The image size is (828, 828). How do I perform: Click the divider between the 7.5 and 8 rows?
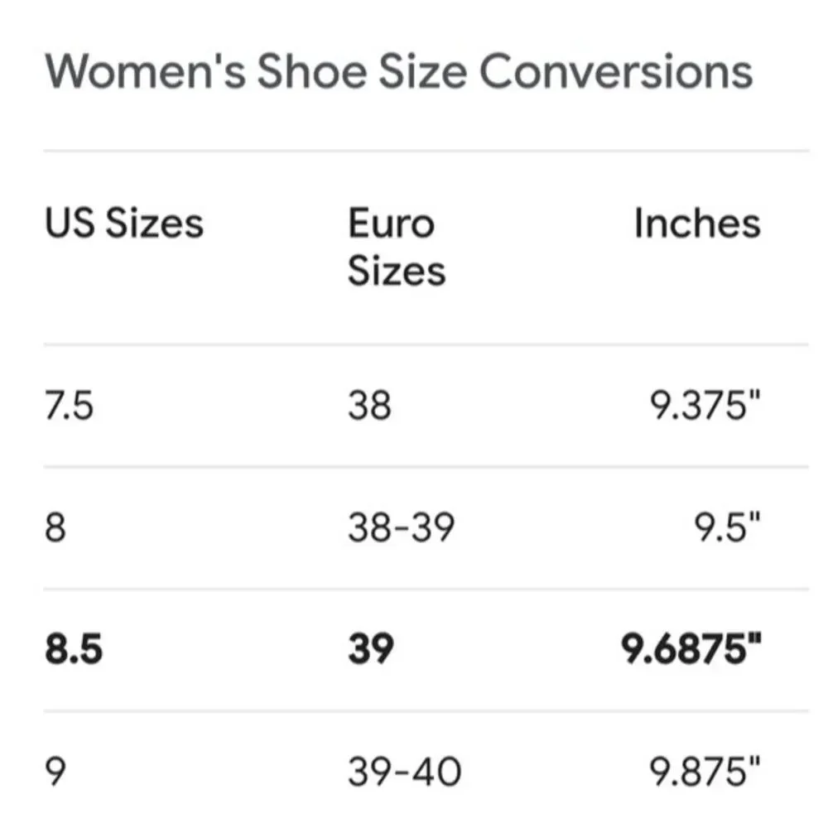click(426, 466)
